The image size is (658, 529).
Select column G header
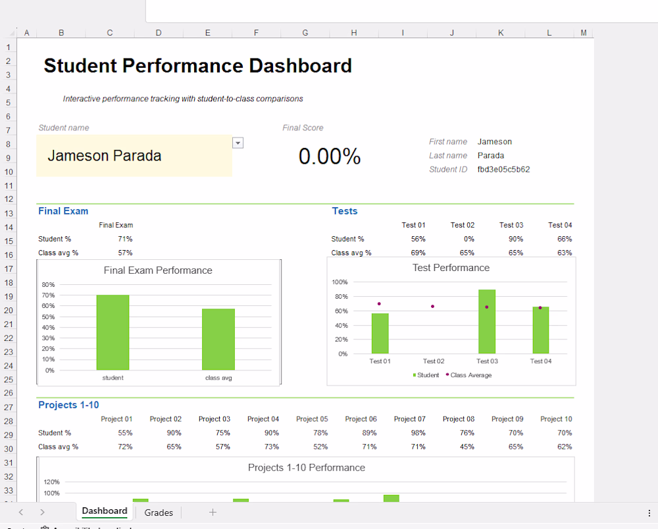tap(305, 33)
